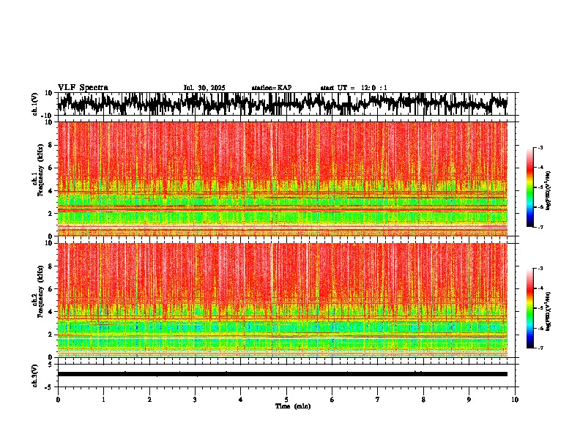Image resolution: width=580 pixels, height=448 pixels.
Task: Click time axis tick label "7"
Action: pos(378,400)
